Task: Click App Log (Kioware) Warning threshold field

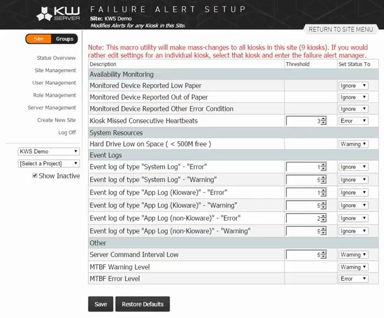Action: coord(304,205)
